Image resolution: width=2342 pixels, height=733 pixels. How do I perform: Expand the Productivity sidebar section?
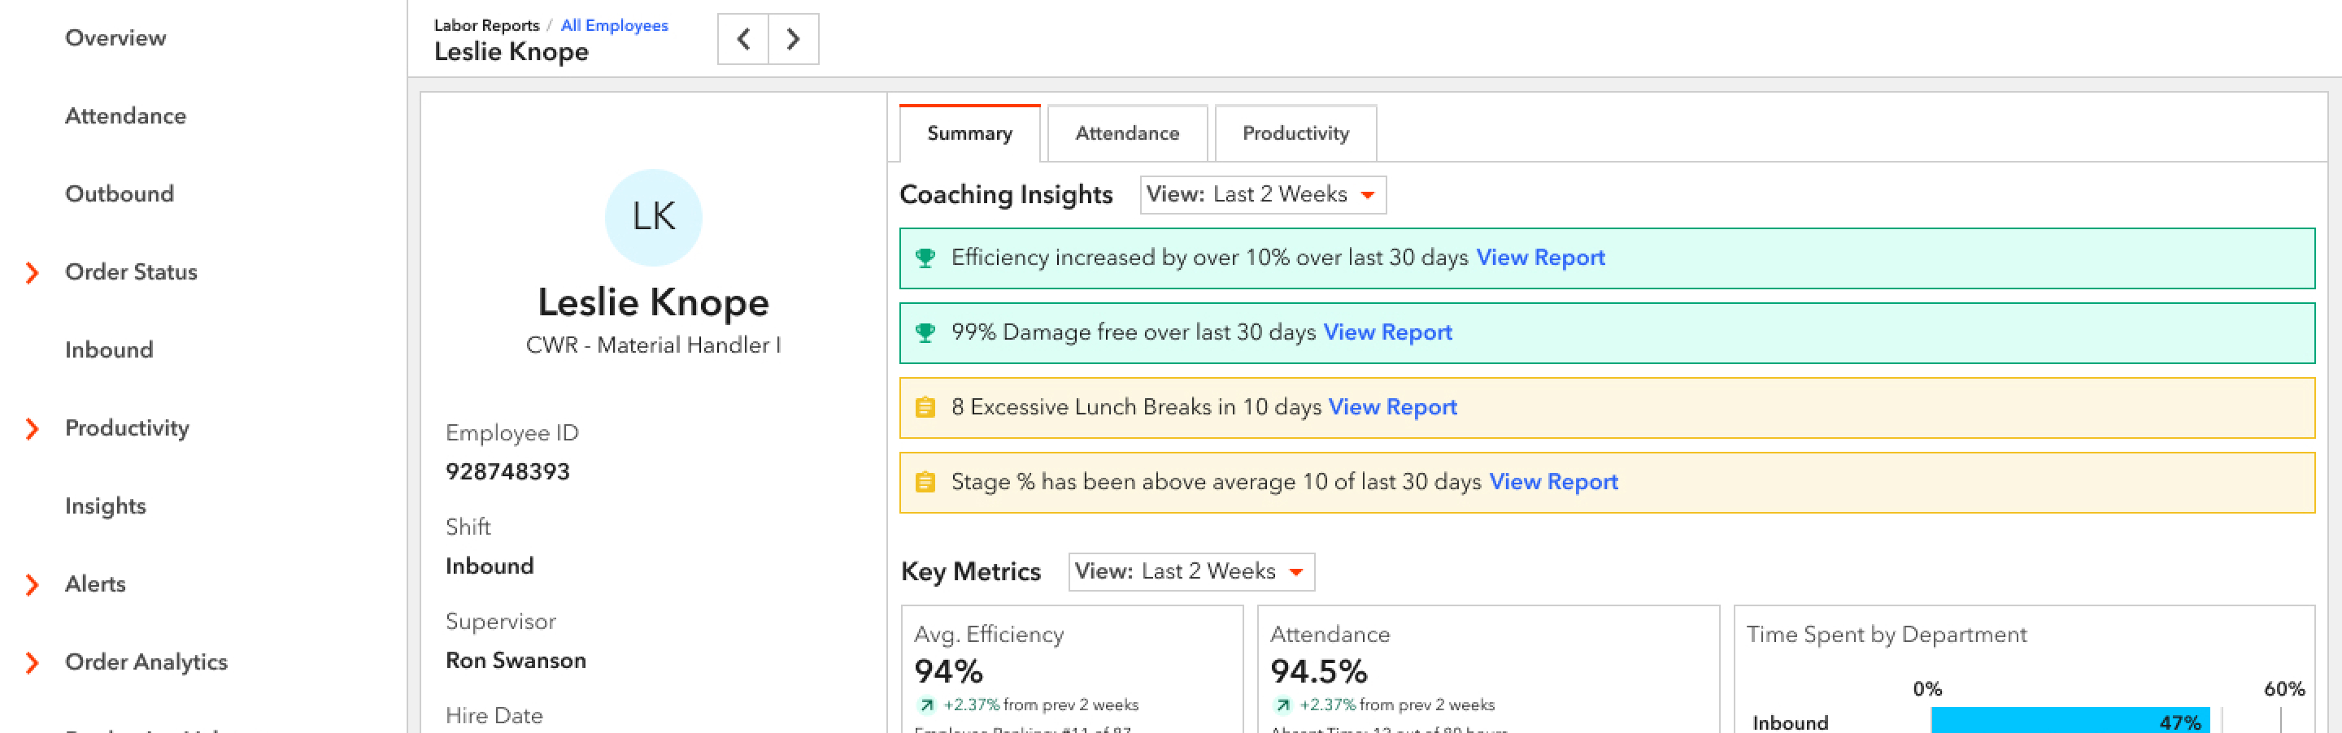point(33,429)
